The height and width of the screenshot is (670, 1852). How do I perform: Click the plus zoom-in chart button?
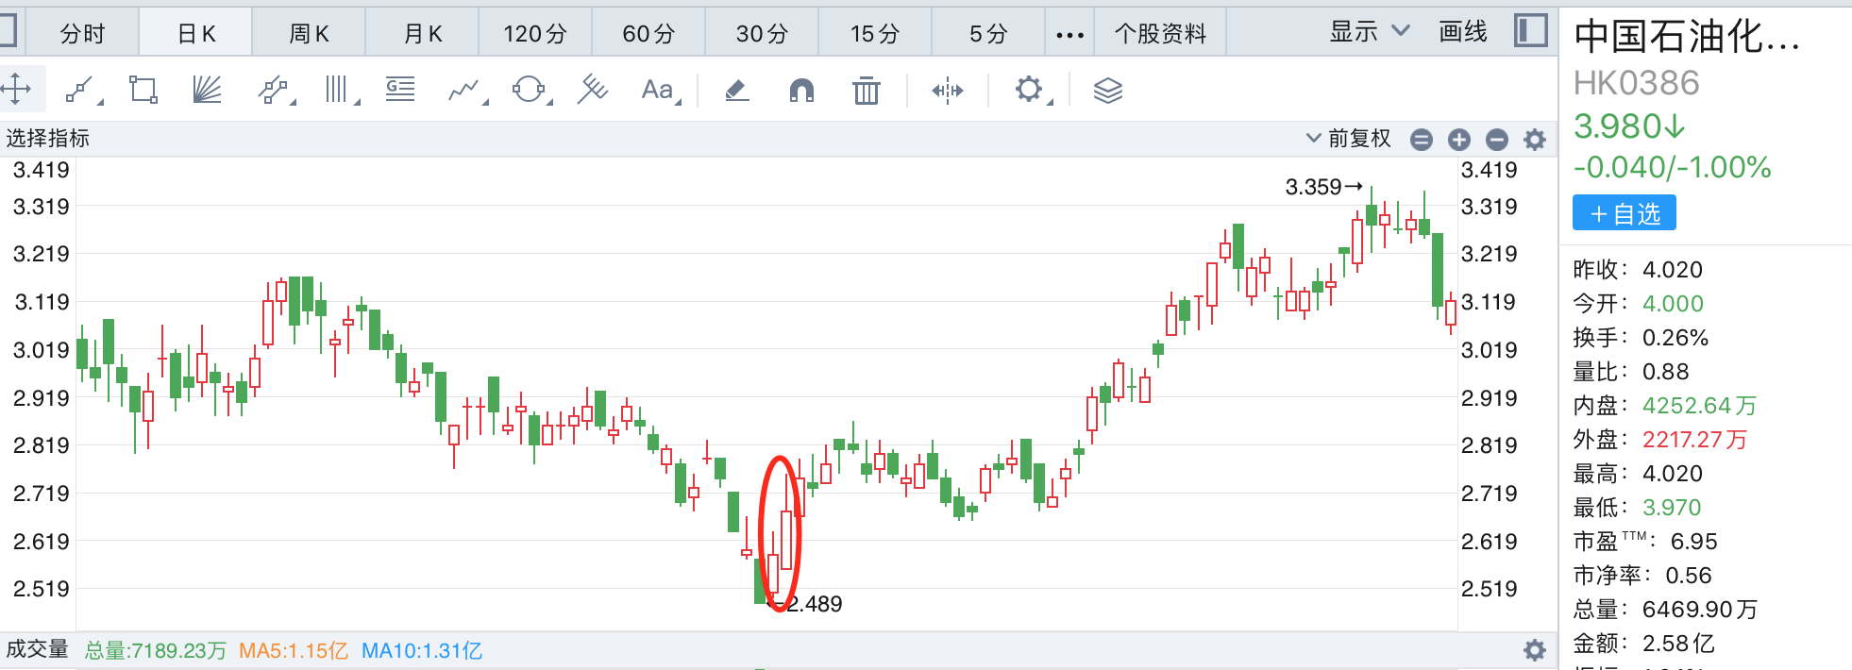coord(1459,140)
